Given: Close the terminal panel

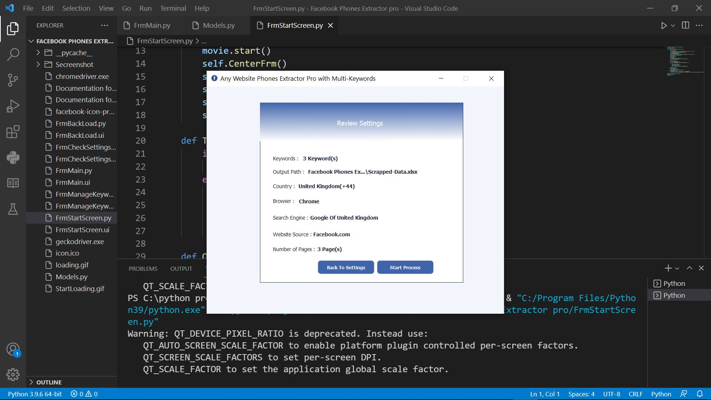Looking at the screenshot, I should point(701,268).
